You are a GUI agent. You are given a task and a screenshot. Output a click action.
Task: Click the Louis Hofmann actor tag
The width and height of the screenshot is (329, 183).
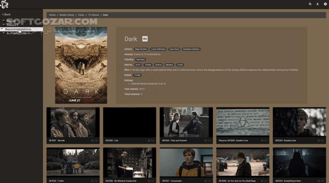click(x=158, y=49)
